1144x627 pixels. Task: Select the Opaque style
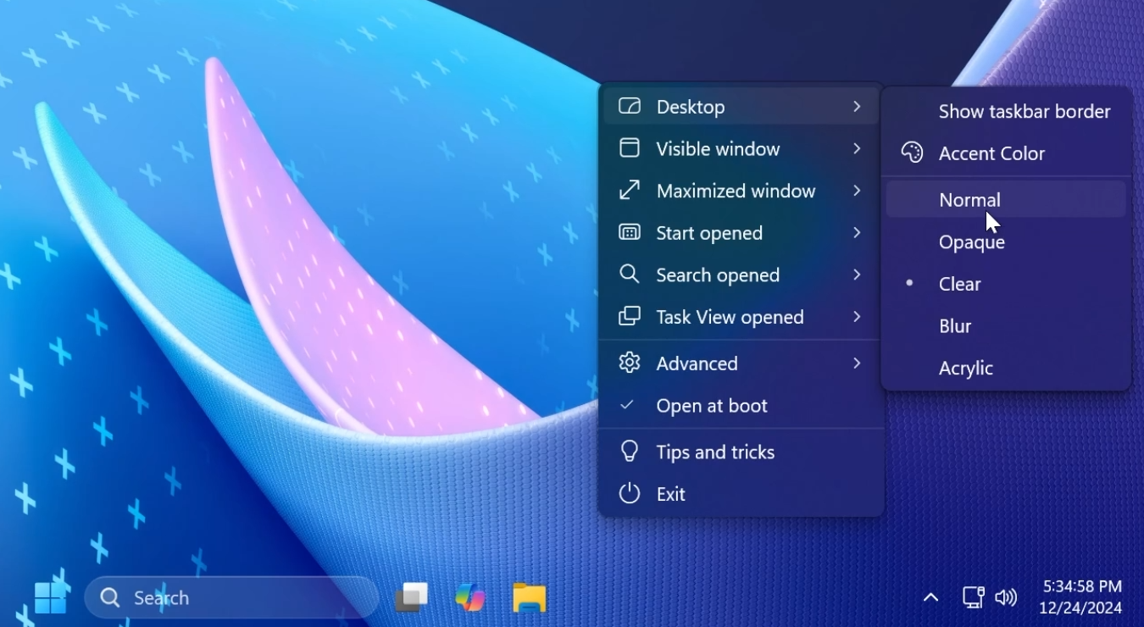tap(971, 241)
